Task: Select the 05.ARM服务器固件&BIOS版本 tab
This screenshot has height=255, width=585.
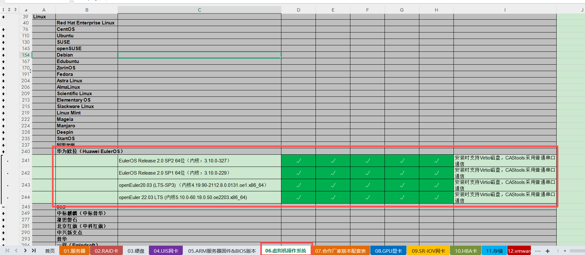Action: pyautogui.click(x=222, y=251)
